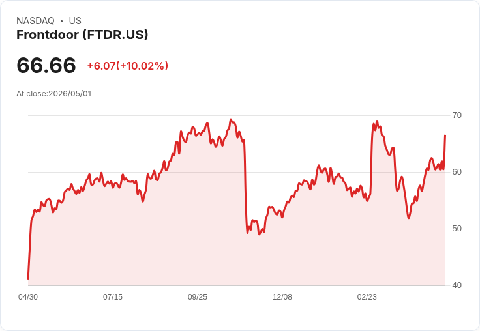Click the Frontdoor (FTDR.US) stock title

click(x=82, y=35)
